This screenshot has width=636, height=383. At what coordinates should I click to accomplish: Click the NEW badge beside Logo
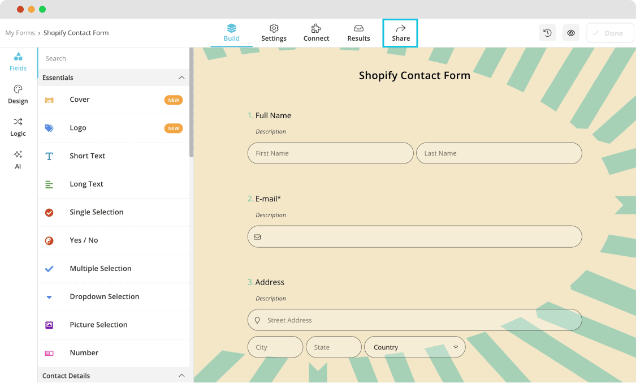coord(174,128)
